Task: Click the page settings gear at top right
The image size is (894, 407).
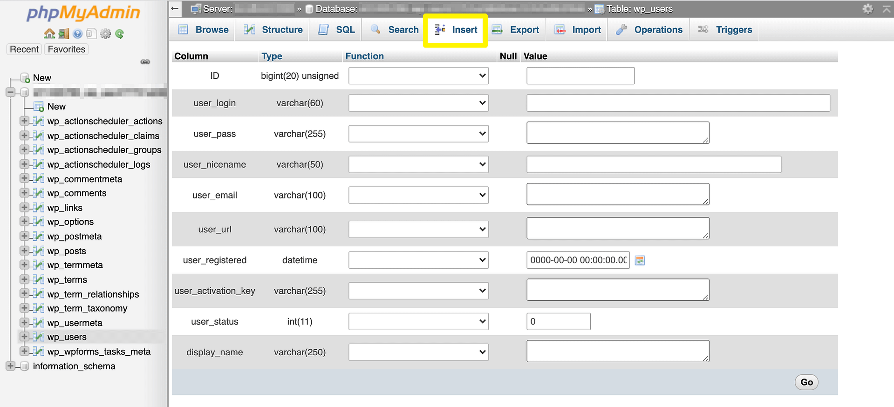Action: pyautogui.click(x=867, y=9)
